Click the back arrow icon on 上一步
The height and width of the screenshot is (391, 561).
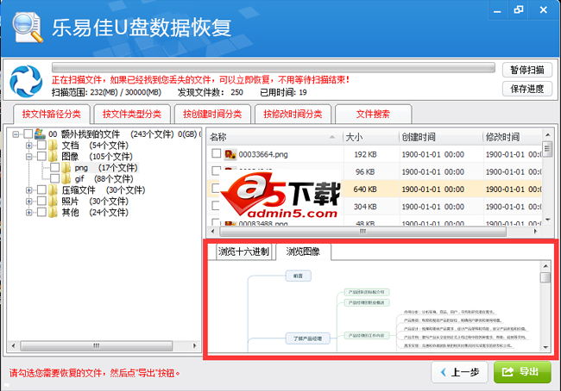pyautogui.click(x=444, y=372)
